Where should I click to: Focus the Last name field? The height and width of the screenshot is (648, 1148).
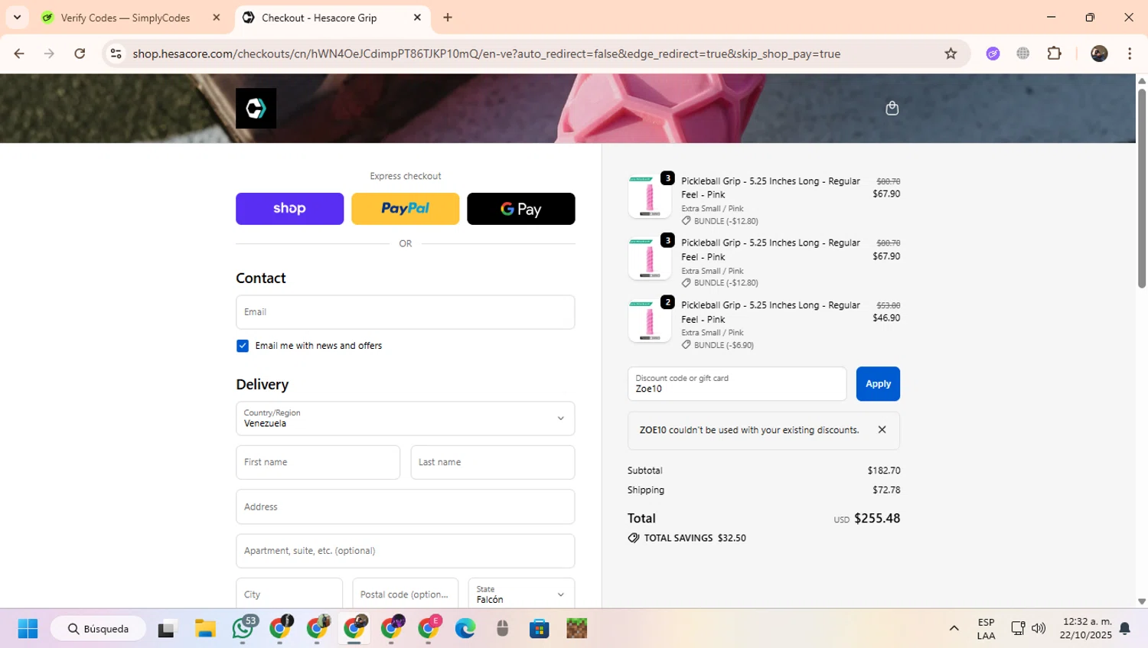pos(493,463)
